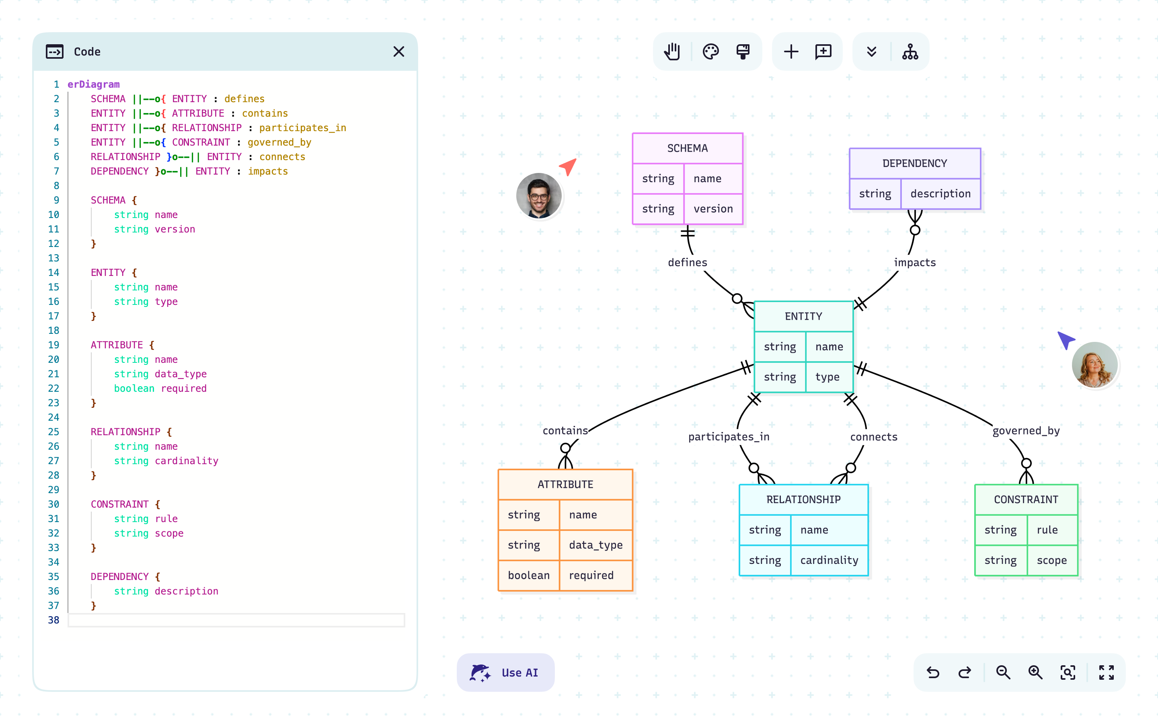The image size is (1158, 724).
Task: Zoom to fit the diagram
Action: (x=1068, y=672)
